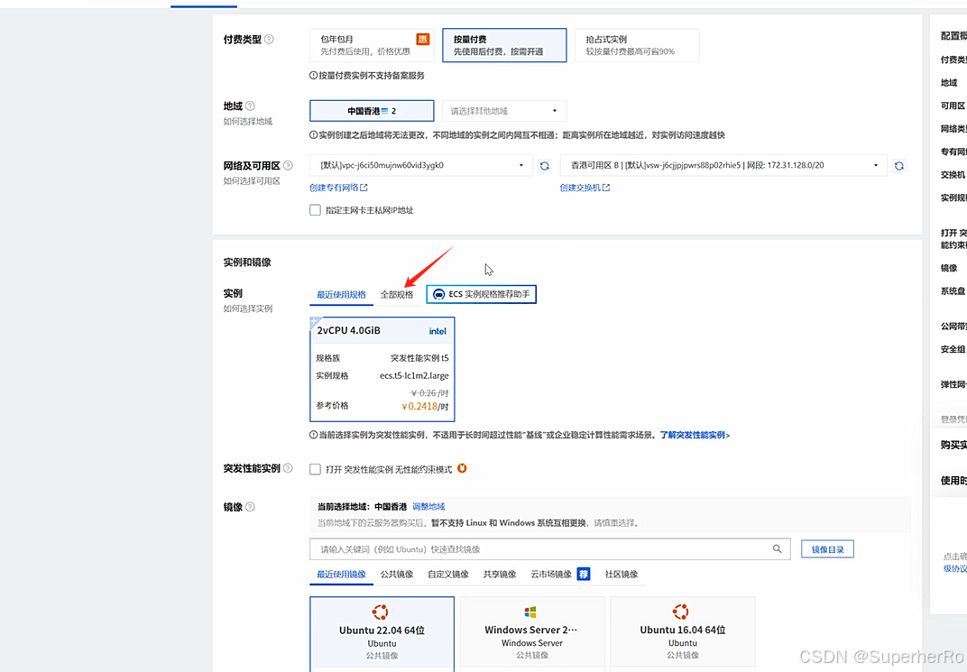Click search magnifier in image search box

pos(777,548)
